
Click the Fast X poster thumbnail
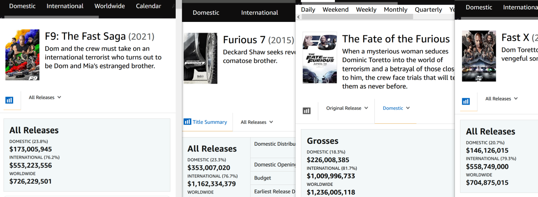pos(479,56)
